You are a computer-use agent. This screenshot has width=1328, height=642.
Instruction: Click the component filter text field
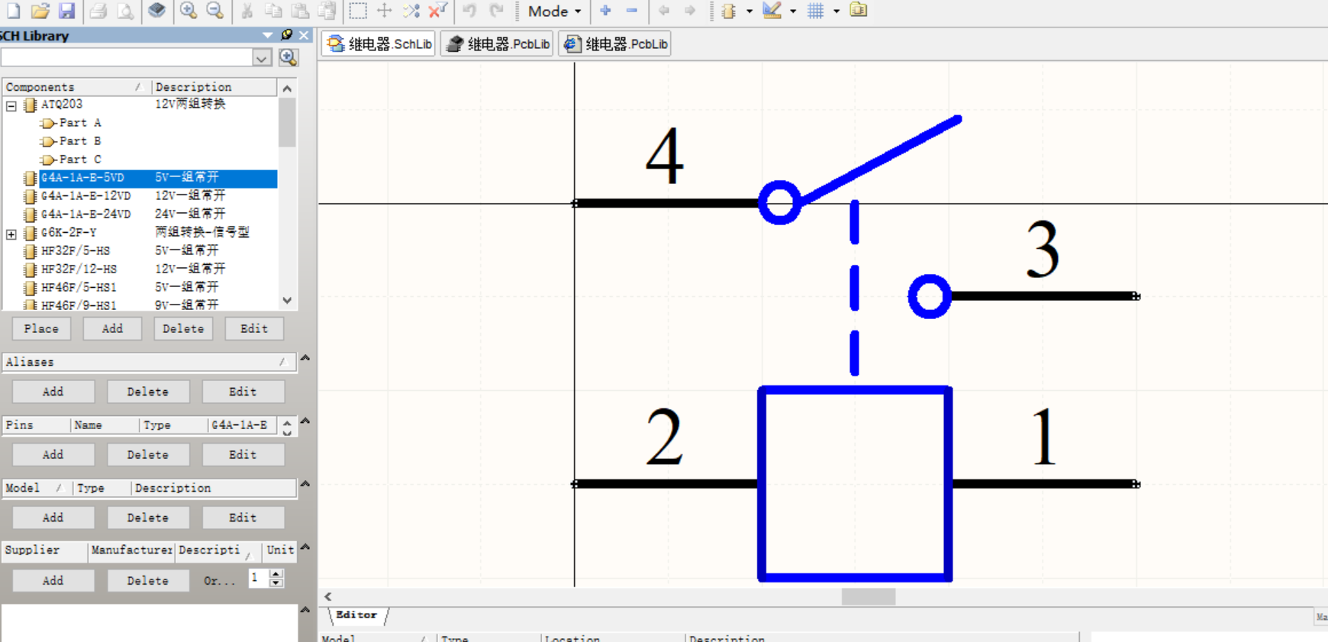coord(127,58)
